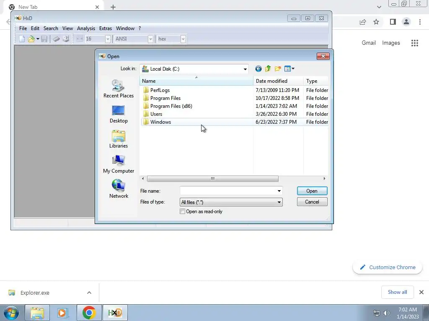The height and width of the screenshot is (321, 429).
Task: Open Chrome profile avatar
Action: [406, 22]
